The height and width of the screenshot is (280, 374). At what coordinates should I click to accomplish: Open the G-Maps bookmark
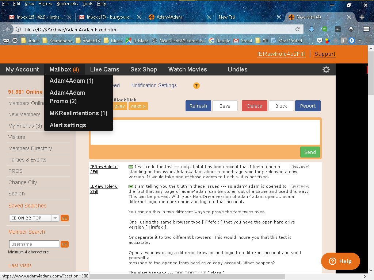(137, 41)
